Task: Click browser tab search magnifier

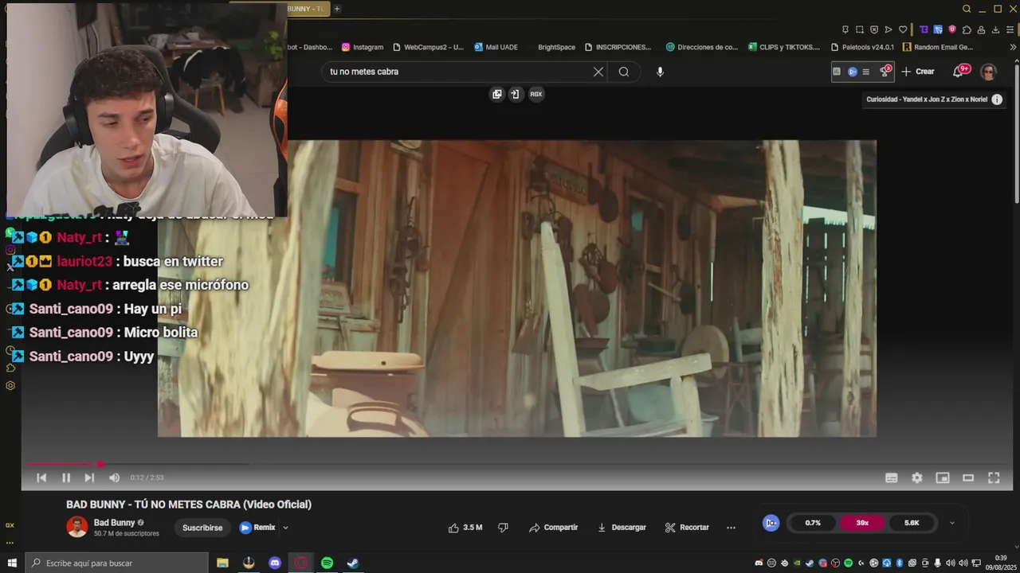Action: pos(967,9)
